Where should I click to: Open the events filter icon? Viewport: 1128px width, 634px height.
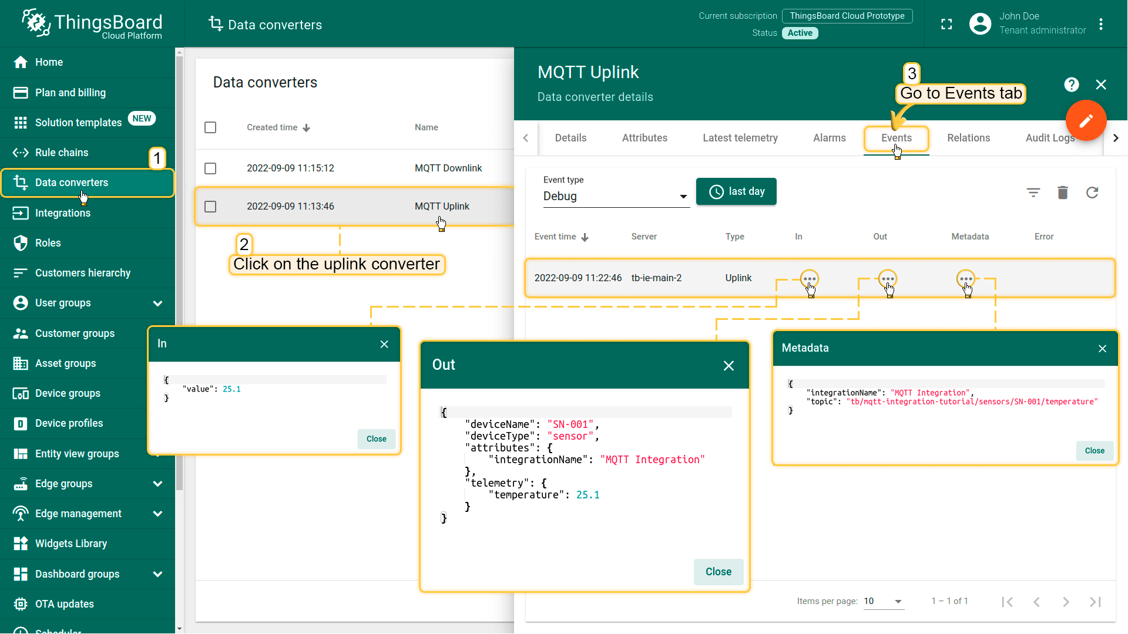[x=1033, y=193]
